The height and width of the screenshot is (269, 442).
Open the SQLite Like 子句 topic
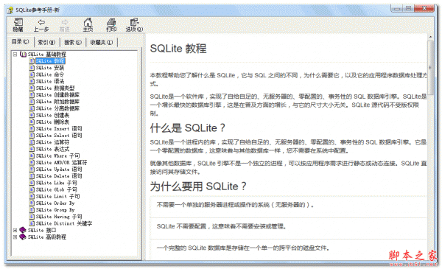pyautogui.click(x=57, y=183)
